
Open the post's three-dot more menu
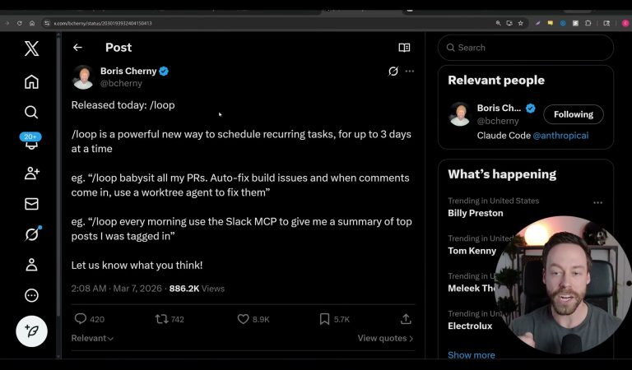point(410,72)
